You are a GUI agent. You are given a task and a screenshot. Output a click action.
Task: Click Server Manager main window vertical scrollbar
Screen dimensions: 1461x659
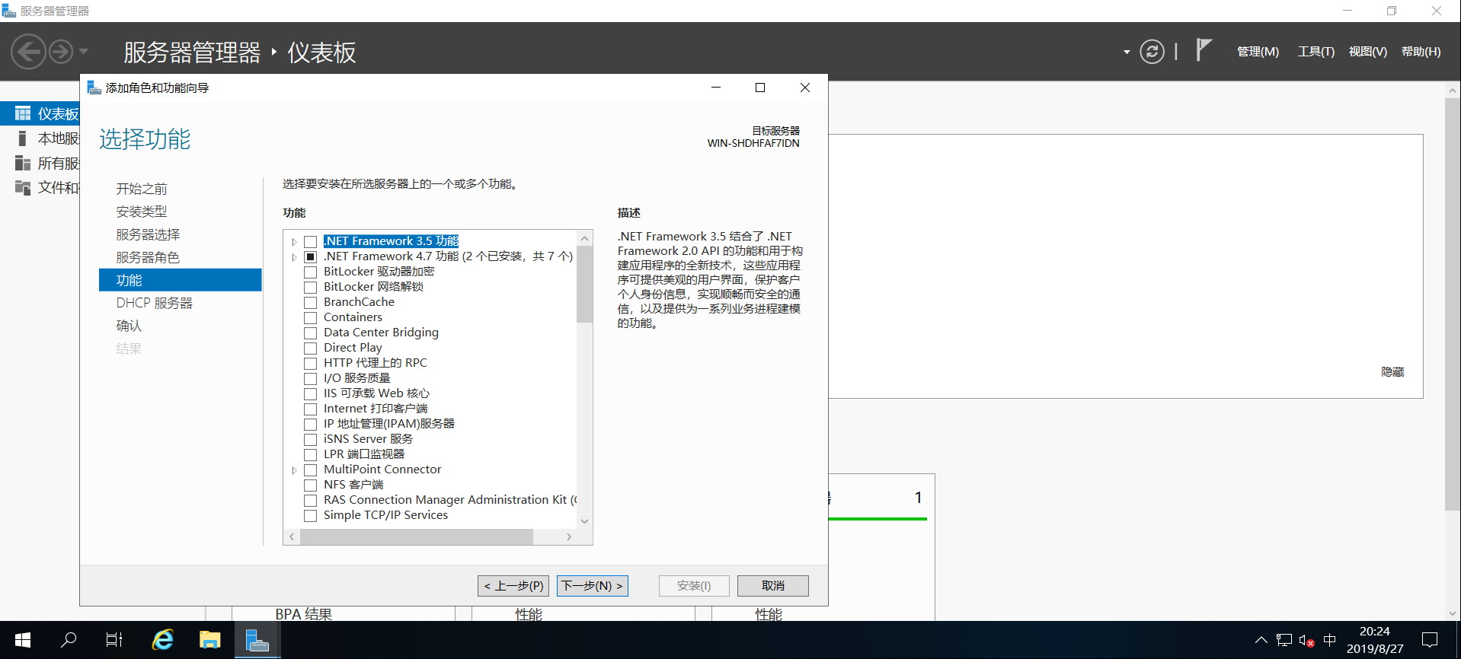click(1452, 304)
